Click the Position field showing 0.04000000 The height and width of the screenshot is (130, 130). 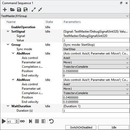coord(96,97)
